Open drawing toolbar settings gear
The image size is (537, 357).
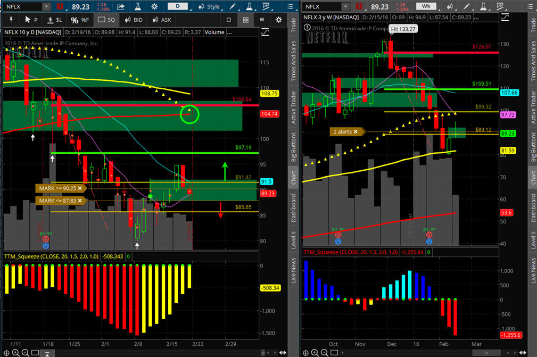pos(279,20)
